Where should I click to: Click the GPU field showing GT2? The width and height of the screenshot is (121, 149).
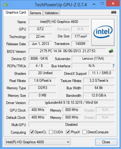pos(40,29)
